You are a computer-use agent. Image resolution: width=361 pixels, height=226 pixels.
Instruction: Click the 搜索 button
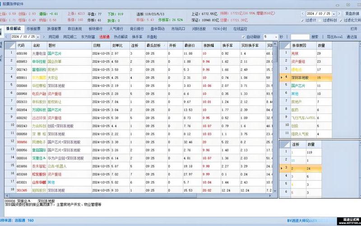pyautogui.click(x=315, y=37)
